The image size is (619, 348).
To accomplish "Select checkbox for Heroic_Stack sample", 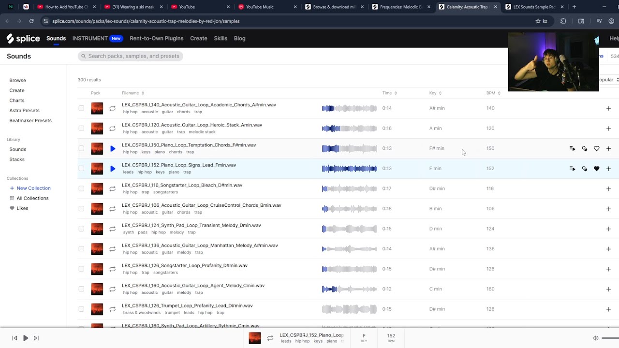I will (81, 129).
